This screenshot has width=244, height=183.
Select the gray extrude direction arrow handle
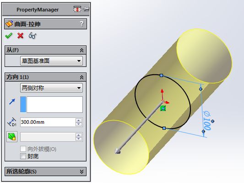(x=118, y=151)
